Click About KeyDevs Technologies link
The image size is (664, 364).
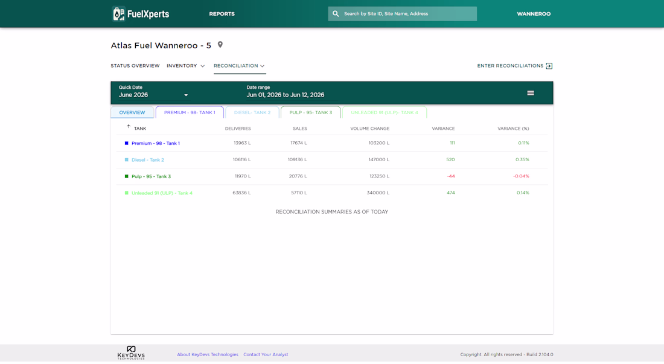pyautogui.click(x=208, y=354)
